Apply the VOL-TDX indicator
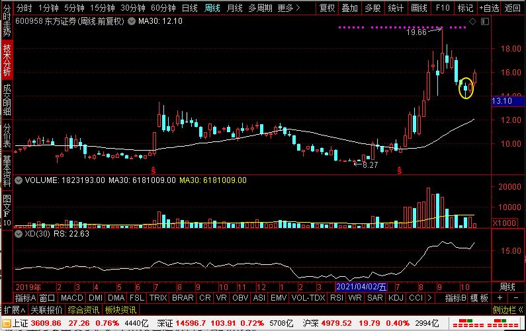 (x=308, y=298)
